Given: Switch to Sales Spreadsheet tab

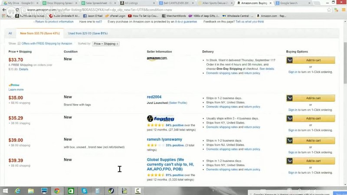Looking at the screenshot, I should (98, 3).
